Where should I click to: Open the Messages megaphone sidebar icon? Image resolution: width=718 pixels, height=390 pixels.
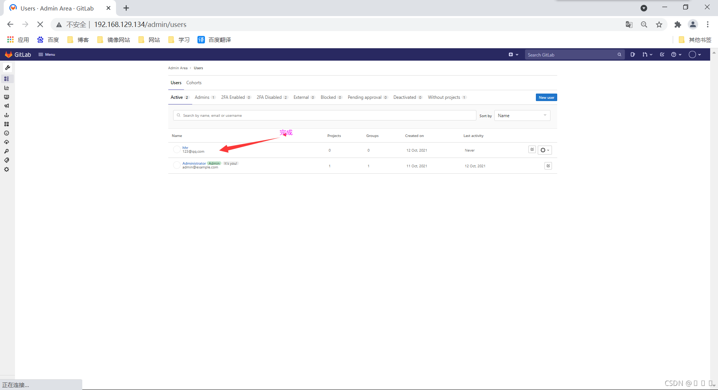6,106
